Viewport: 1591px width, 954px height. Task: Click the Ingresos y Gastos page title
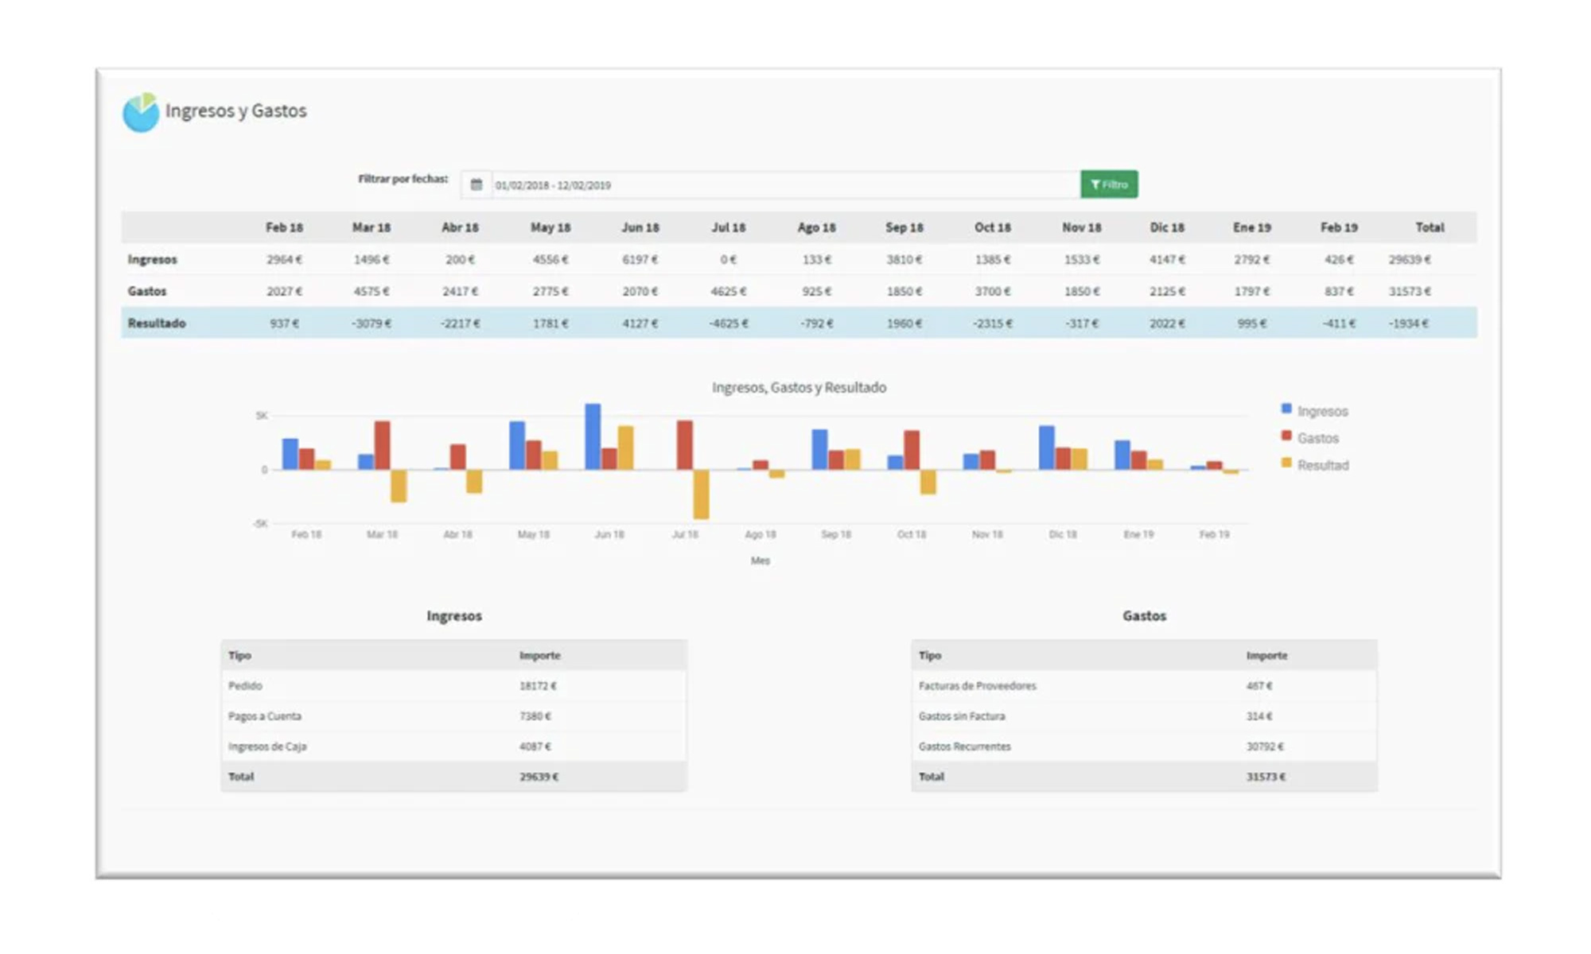click(235, 111)
